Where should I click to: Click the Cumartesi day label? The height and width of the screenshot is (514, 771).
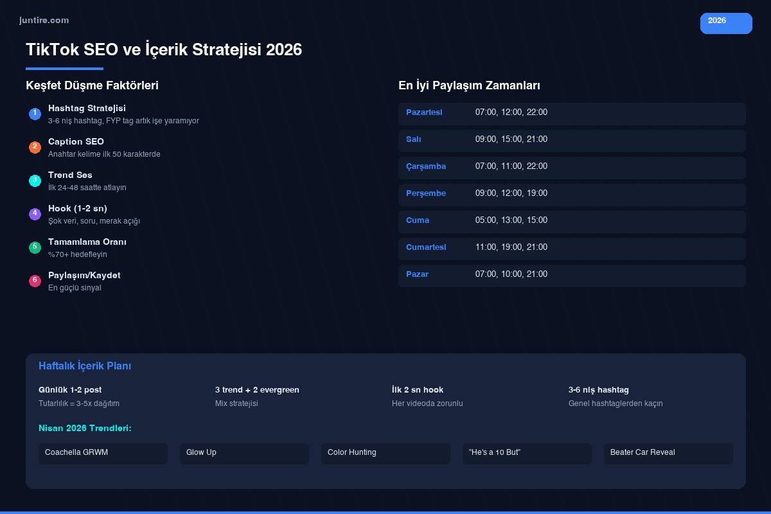pyautogui.click(x=426, y=248)
